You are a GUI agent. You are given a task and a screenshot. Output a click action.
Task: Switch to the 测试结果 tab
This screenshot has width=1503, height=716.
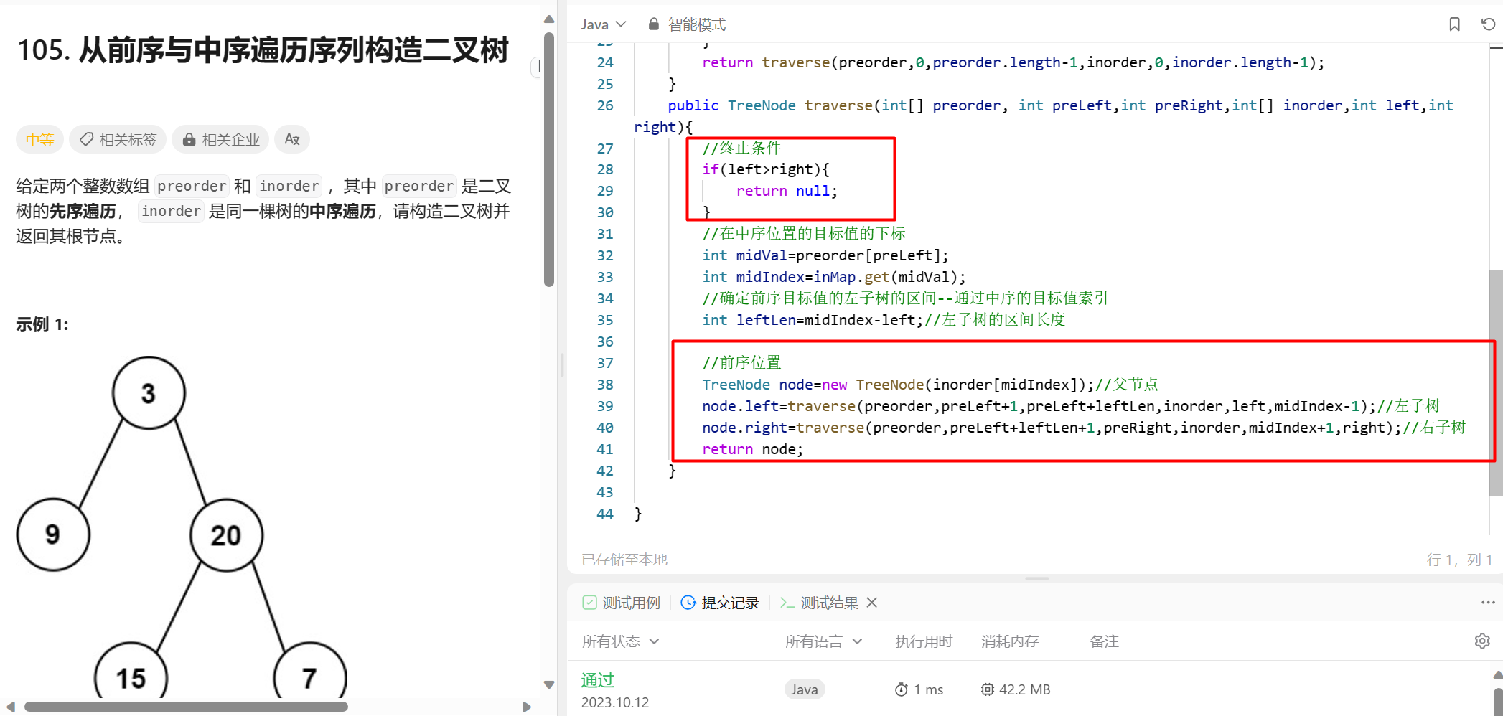(819, 603)
